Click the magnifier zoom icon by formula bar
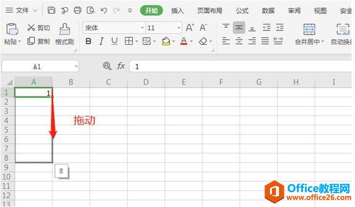The height and width of the screenshot is (207, 355). pos(107,66)
